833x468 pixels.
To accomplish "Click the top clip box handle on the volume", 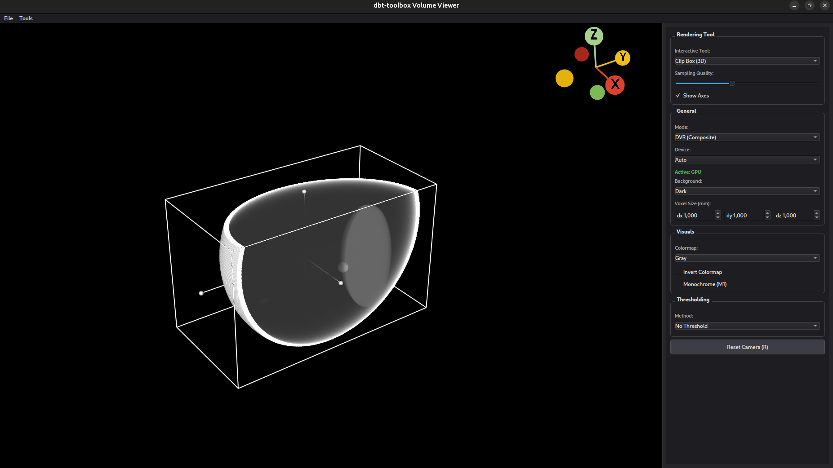I will click(x=304, y=192).
